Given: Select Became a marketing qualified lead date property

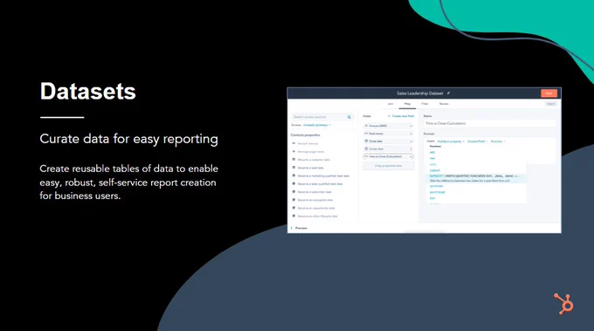Looking at the screenshot, I should point(323,176).
